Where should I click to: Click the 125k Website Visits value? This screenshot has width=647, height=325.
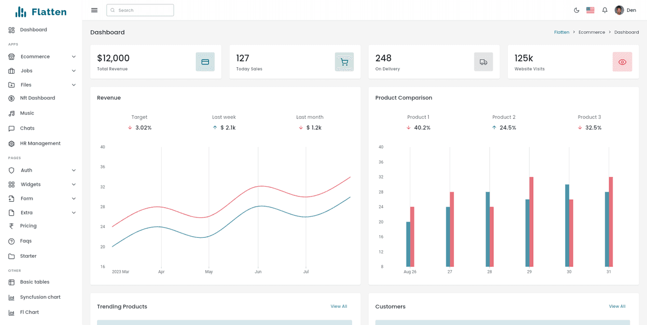[x=524, y=58]
